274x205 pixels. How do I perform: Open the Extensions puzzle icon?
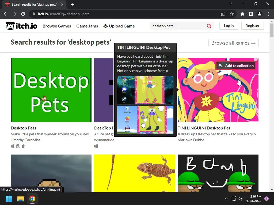[x=242, y=14]
